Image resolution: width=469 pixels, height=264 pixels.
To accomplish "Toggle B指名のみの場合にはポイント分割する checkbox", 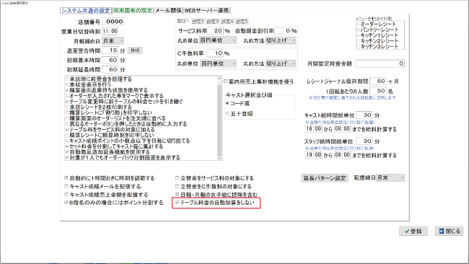I will point(66,203).
